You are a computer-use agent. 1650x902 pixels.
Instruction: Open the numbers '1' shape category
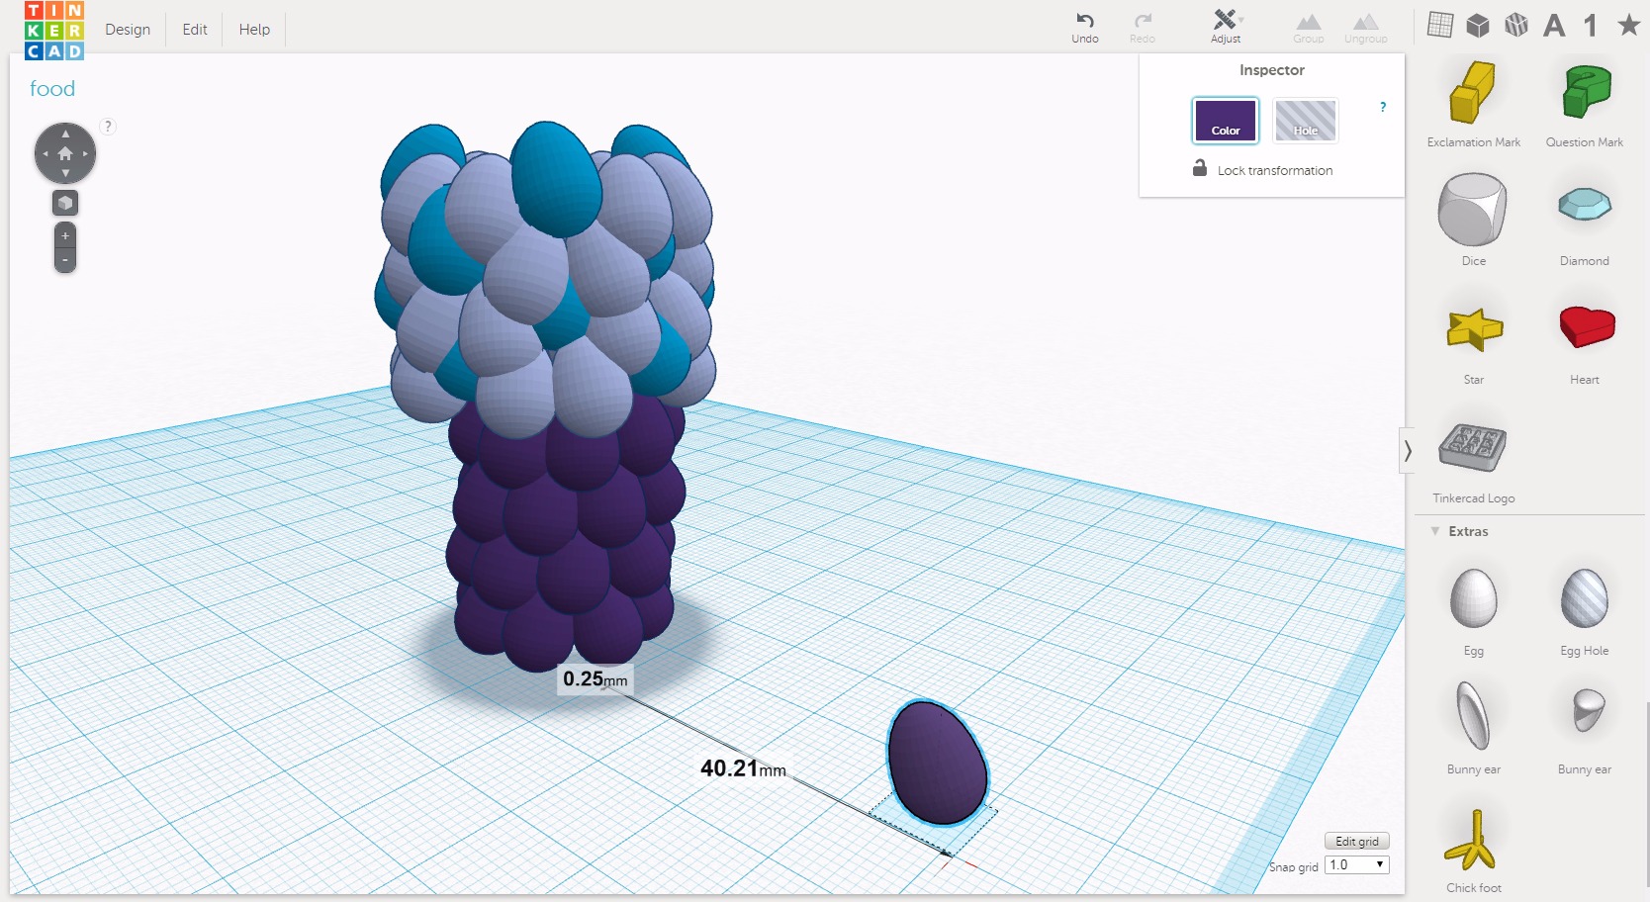(1591, 25)
